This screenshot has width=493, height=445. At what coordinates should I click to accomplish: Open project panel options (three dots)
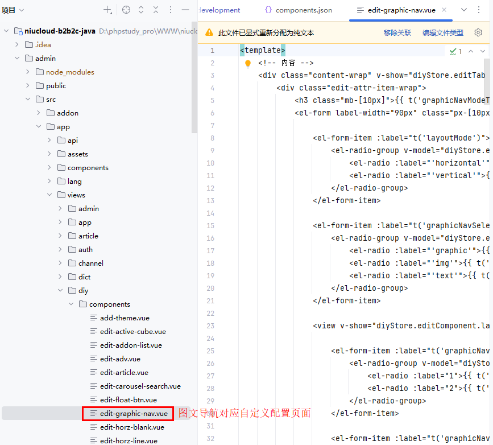coord(171,10)
